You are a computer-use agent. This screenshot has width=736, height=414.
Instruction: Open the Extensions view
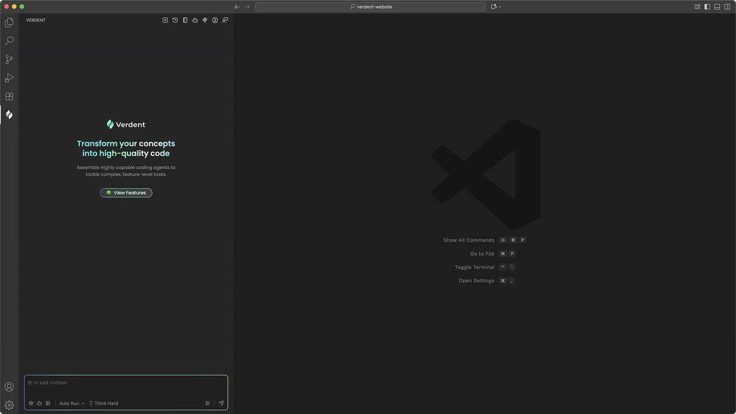[9, 96]
